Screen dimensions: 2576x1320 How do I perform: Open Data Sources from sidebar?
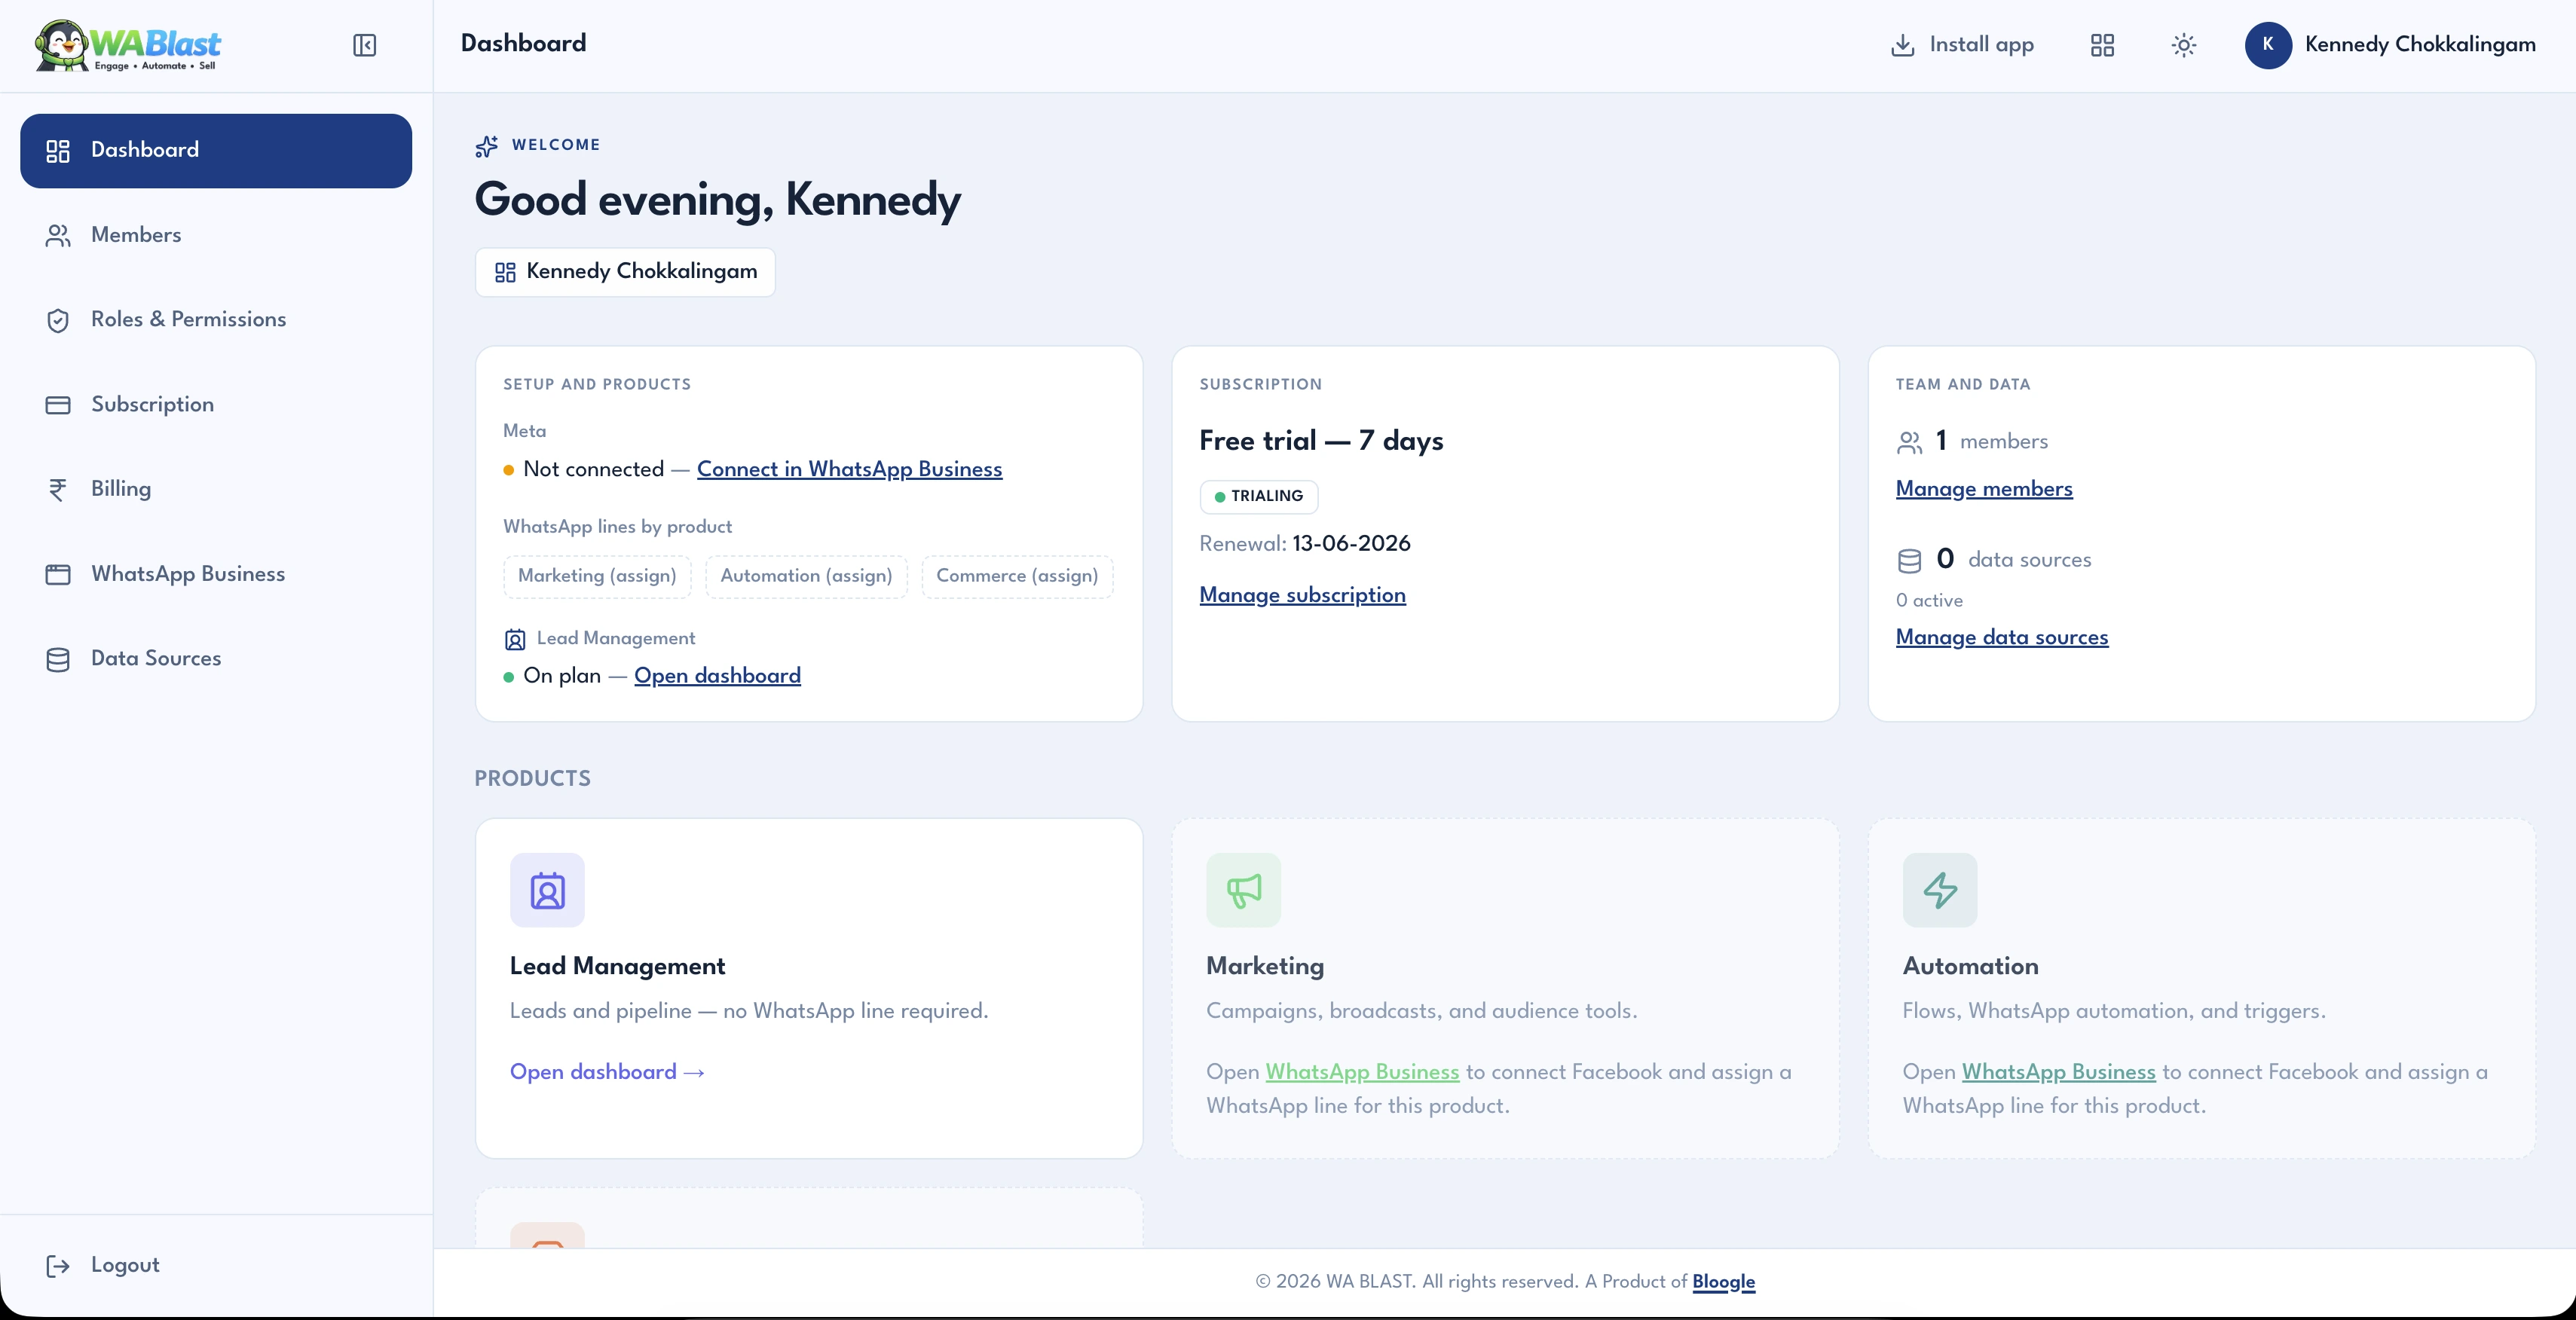click(216, 660)
